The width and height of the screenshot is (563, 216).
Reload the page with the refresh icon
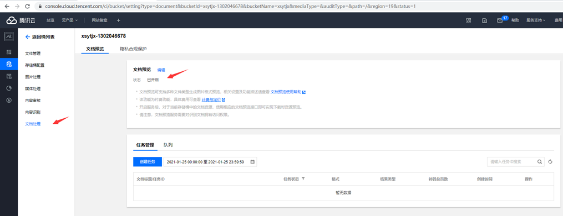[28, 7]
